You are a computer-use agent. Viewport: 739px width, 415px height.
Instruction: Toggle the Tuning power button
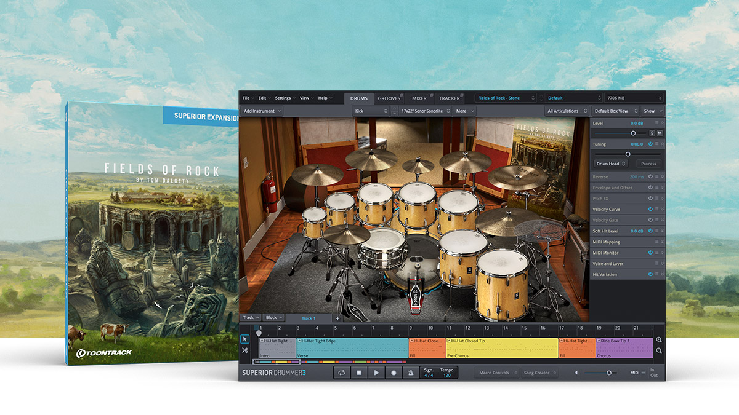(x=650, y=144)
